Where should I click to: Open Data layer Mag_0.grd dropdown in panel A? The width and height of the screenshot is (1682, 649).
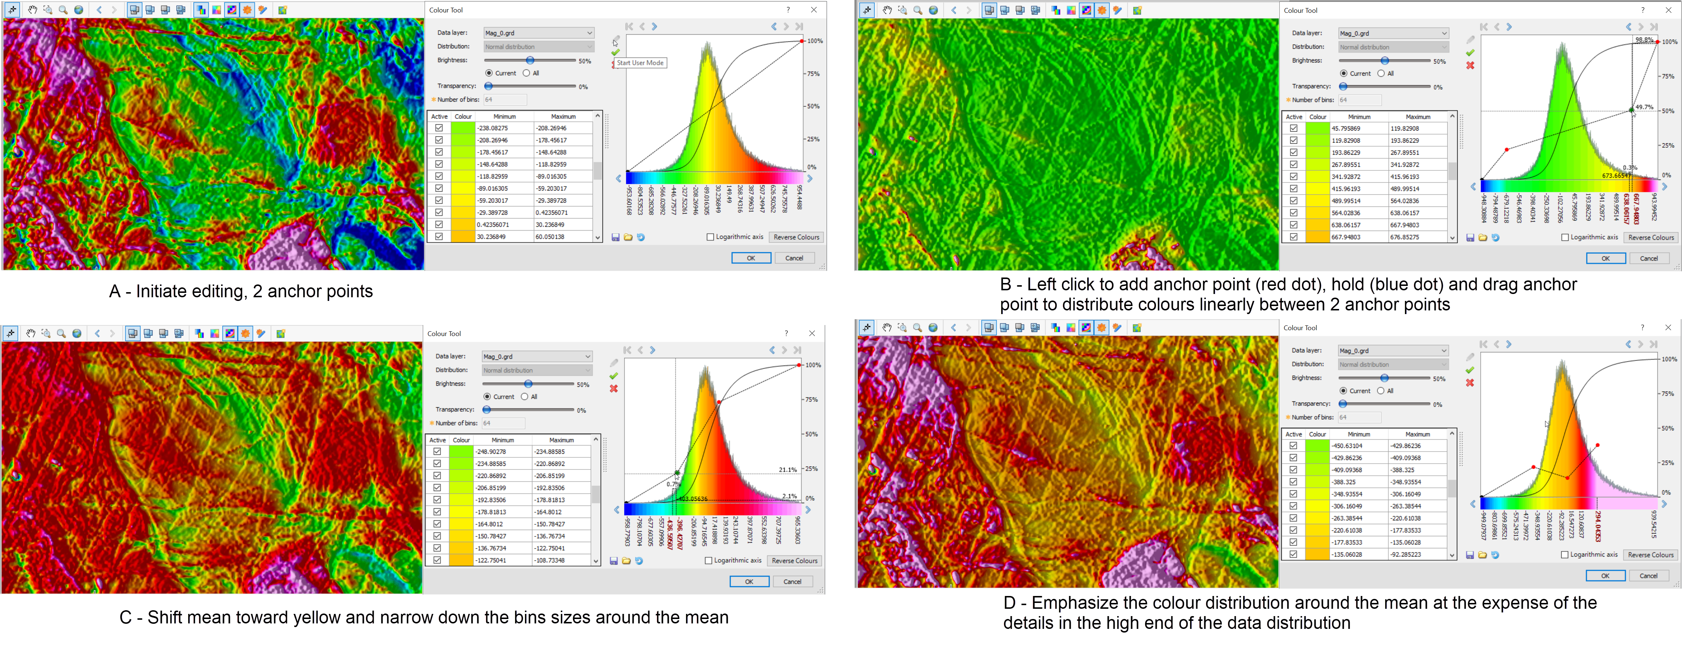click(x=539, y=33)
